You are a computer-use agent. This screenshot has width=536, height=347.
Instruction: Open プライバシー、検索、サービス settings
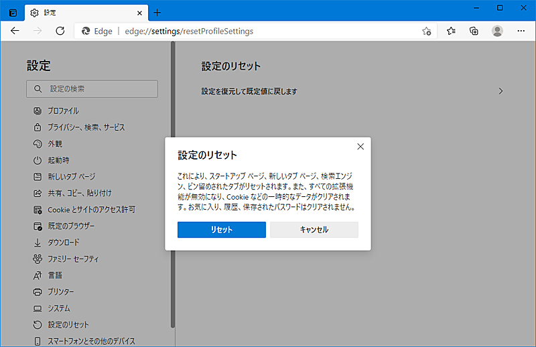point(86,127)
